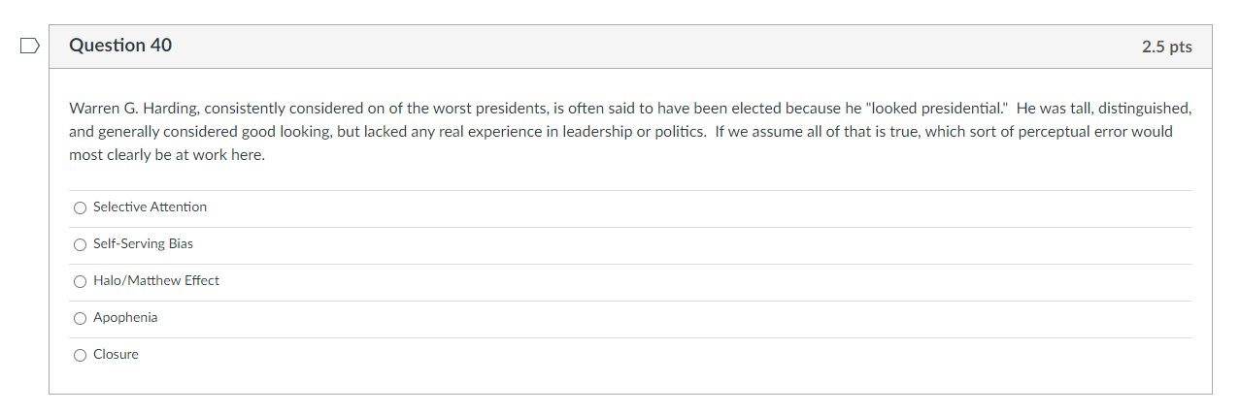Click the "Apophenia" answer label text
1240x414 pixels.
pyautogui.click(x=125, y=318)
